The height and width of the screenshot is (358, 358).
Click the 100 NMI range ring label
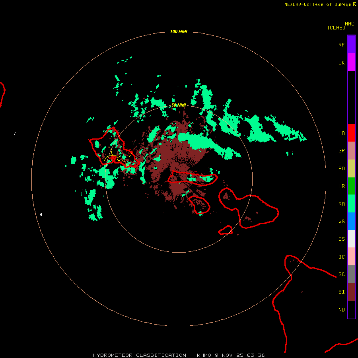tap(179, 31)
